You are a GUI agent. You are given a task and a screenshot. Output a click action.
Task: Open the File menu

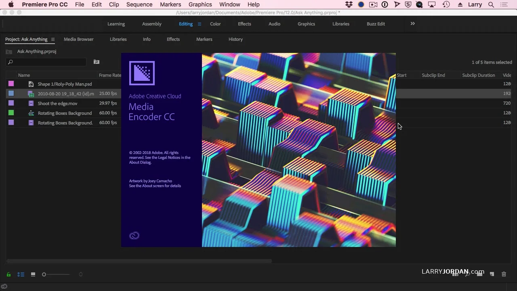(x=80, y=4)
